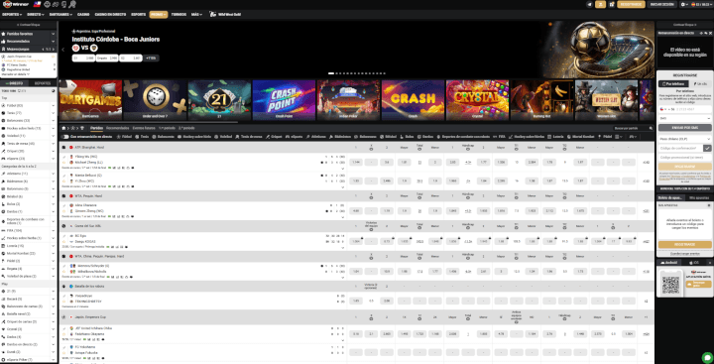The height and width of the screenshot is (364, 714).
Task: Select 'Un clic' registration option
Action: click(699, 84)
